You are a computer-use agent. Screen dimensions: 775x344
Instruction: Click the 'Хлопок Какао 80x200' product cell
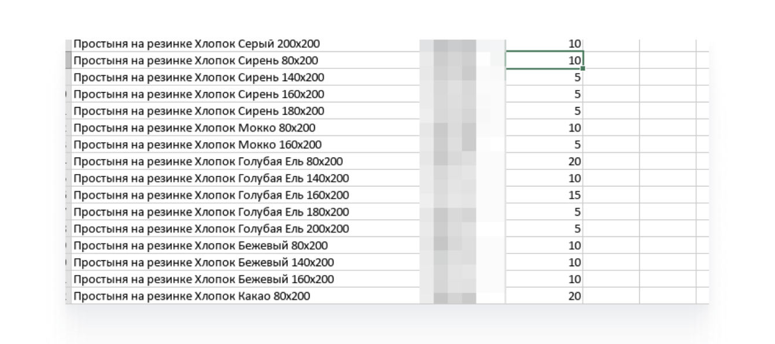[x=192, y=297]
